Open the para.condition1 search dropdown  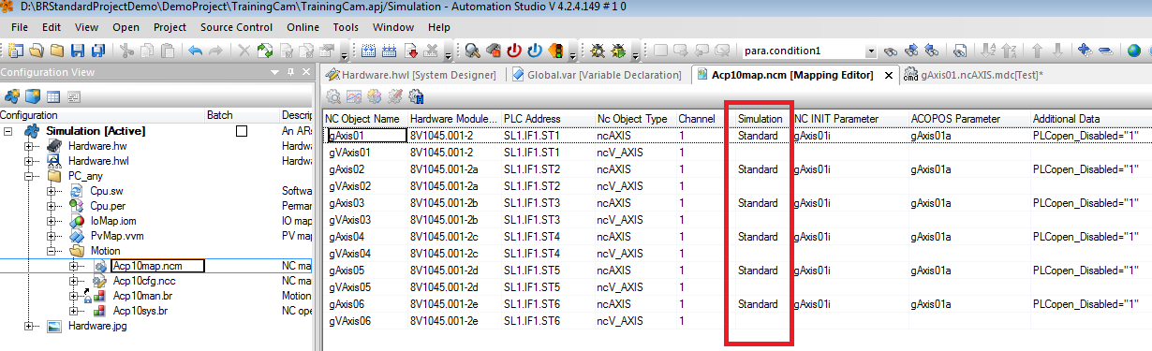click(x=871, y=51)
